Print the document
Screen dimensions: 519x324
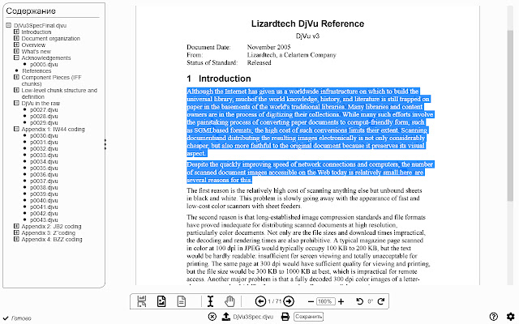pyautogui.click(x=285, y=317)
